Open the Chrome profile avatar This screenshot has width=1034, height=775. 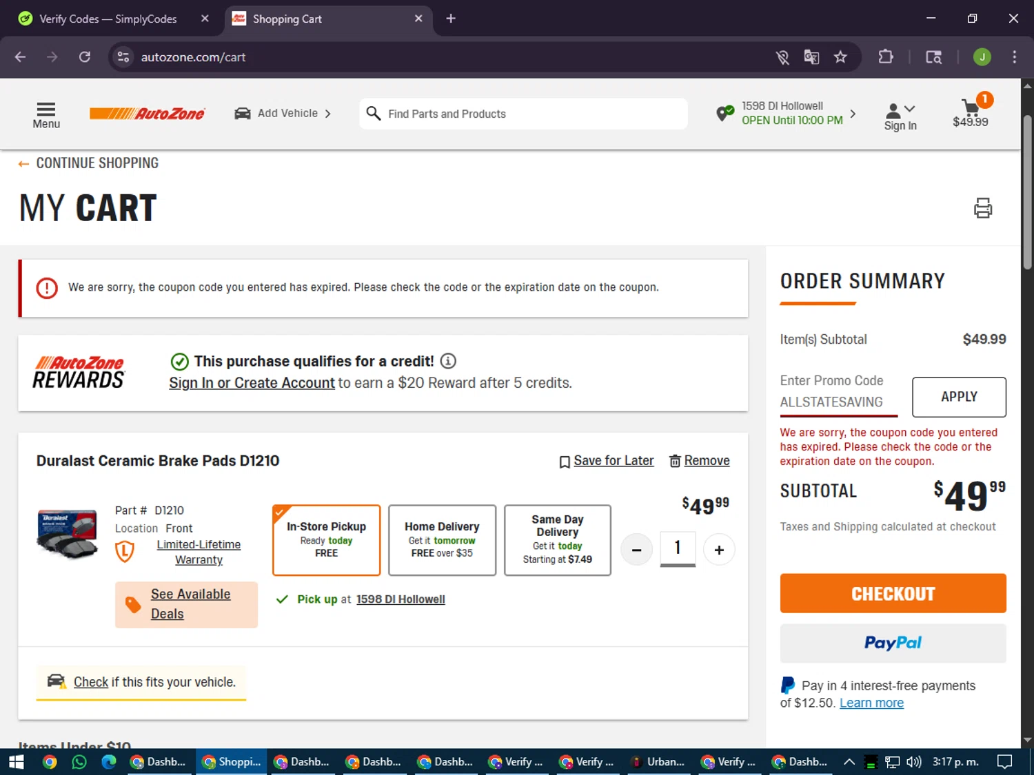(x=982, y=57)
